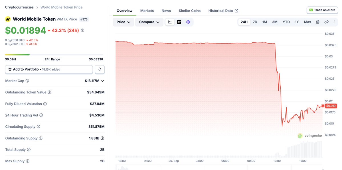Image resolution: width=342 pixels, height=170 pixels.
Task: Copy chart link icon
Action: point(326,22)
